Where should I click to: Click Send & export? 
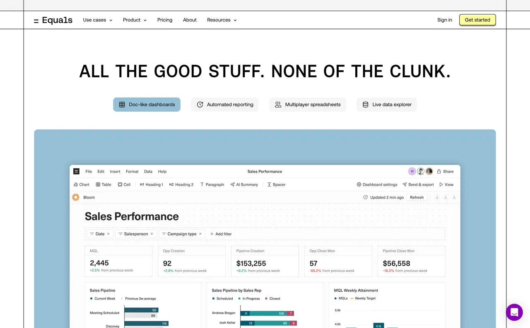point(418,184)
